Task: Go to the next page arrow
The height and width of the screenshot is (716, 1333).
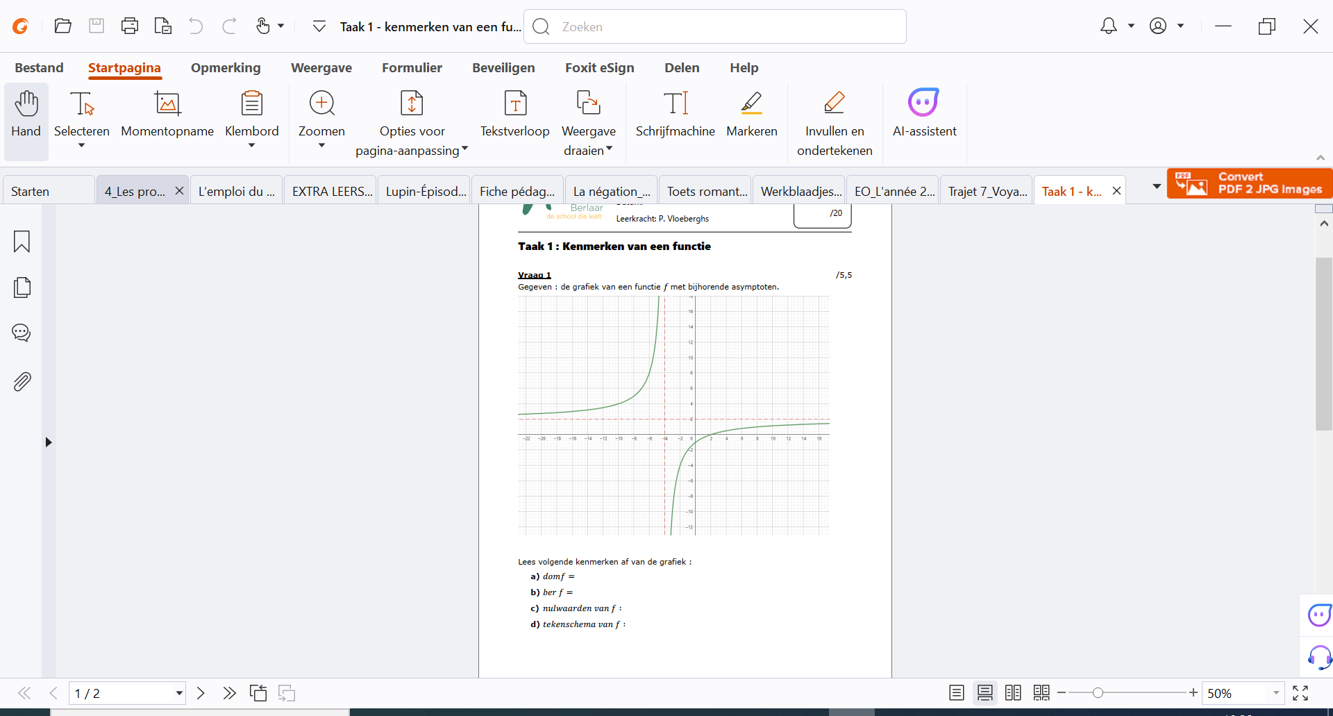Action: point(201,693)
